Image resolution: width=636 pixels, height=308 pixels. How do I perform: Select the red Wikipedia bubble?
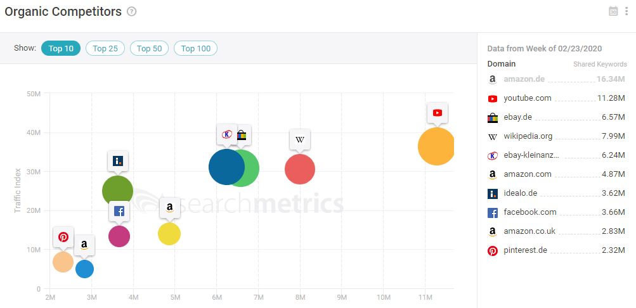coord(300,169)
